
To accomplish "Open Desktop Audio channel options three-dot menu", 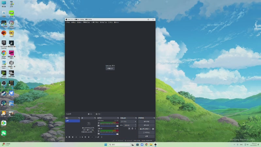I will [x=99, y=131].
